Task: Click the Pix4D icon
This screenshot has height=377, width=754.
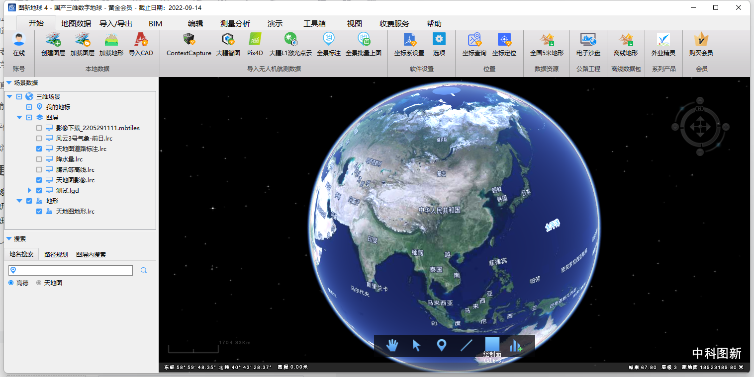Action: 255,40
